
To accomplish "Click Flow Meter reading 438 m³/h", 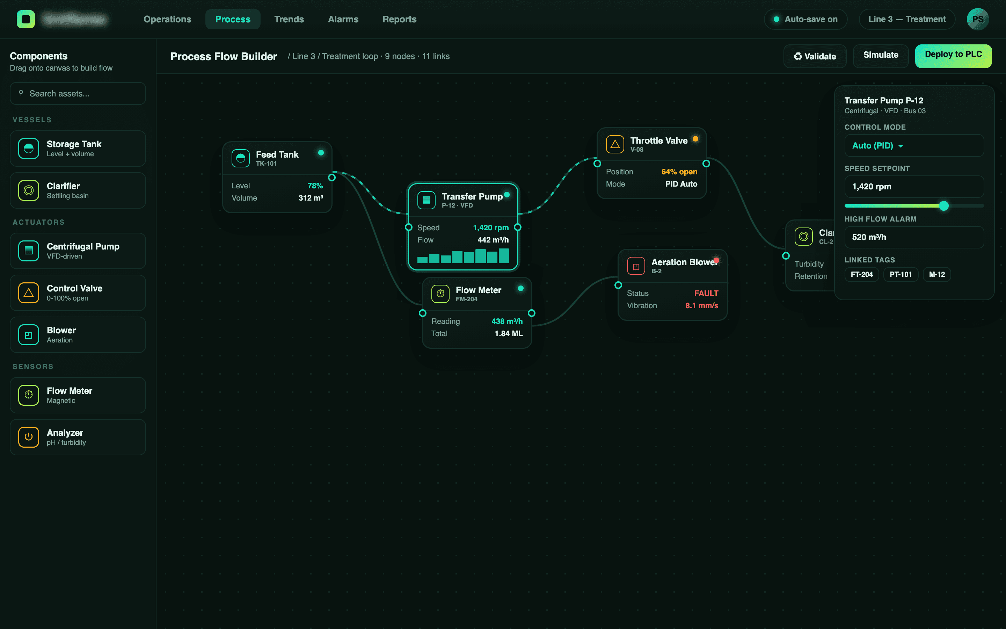I will 507,321.
